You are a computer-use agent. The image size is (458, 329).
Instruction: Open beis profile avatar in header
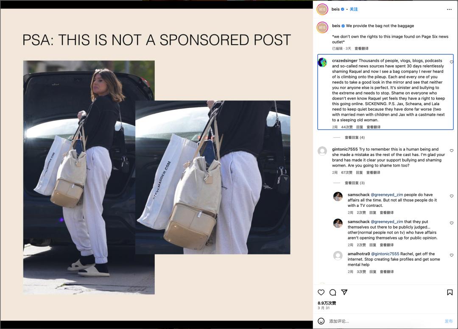point(322,9)
